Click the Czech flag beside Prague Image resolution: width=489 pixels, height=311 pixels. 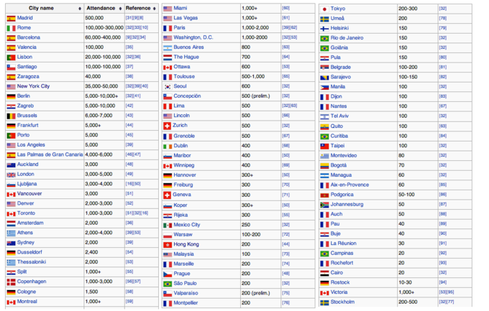click(168, 274)
